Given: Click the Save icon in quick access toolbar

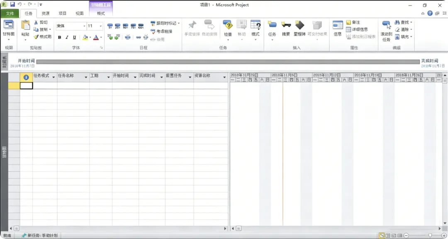Looking at the screenshot, I should click(12, 5).
